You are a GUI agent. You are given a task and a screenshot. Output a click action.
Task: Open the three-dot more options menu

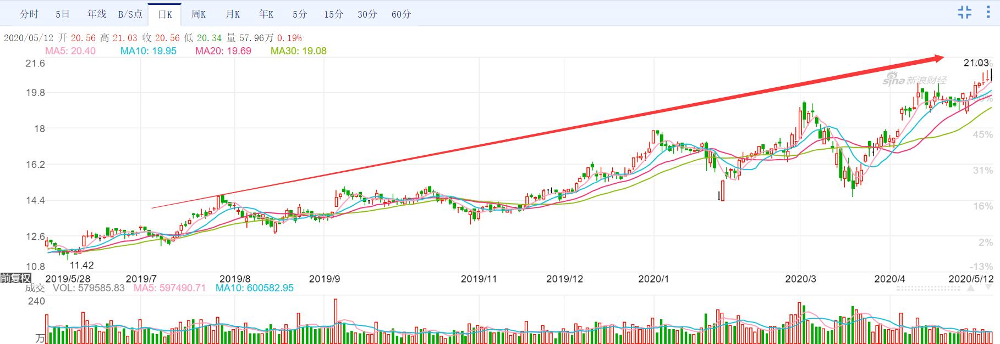[988, 13]
